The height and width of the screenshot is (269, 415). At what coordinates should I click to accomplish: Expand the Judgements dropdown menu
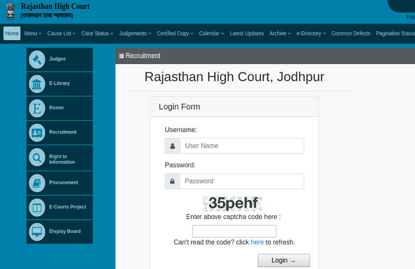pos(135,34)
